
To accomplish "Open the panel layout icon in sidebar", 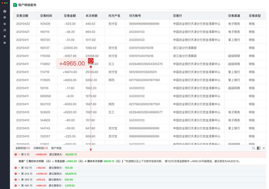I will [x=5, y=30].
